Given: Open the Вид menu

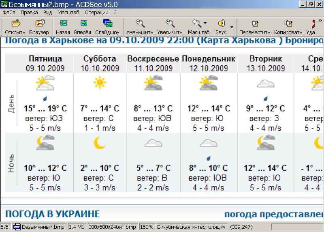Looking at the screenshot, I should click(47, 12).
